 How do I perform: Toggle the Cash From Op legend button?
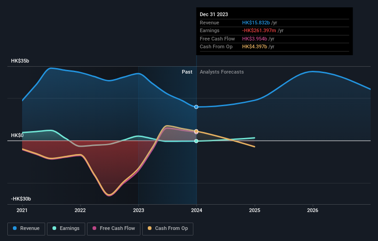(168, 229)
